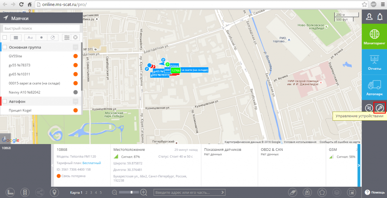Click the wrench device management icon
This screenshot has width=387, height=198.
point(379,108)
